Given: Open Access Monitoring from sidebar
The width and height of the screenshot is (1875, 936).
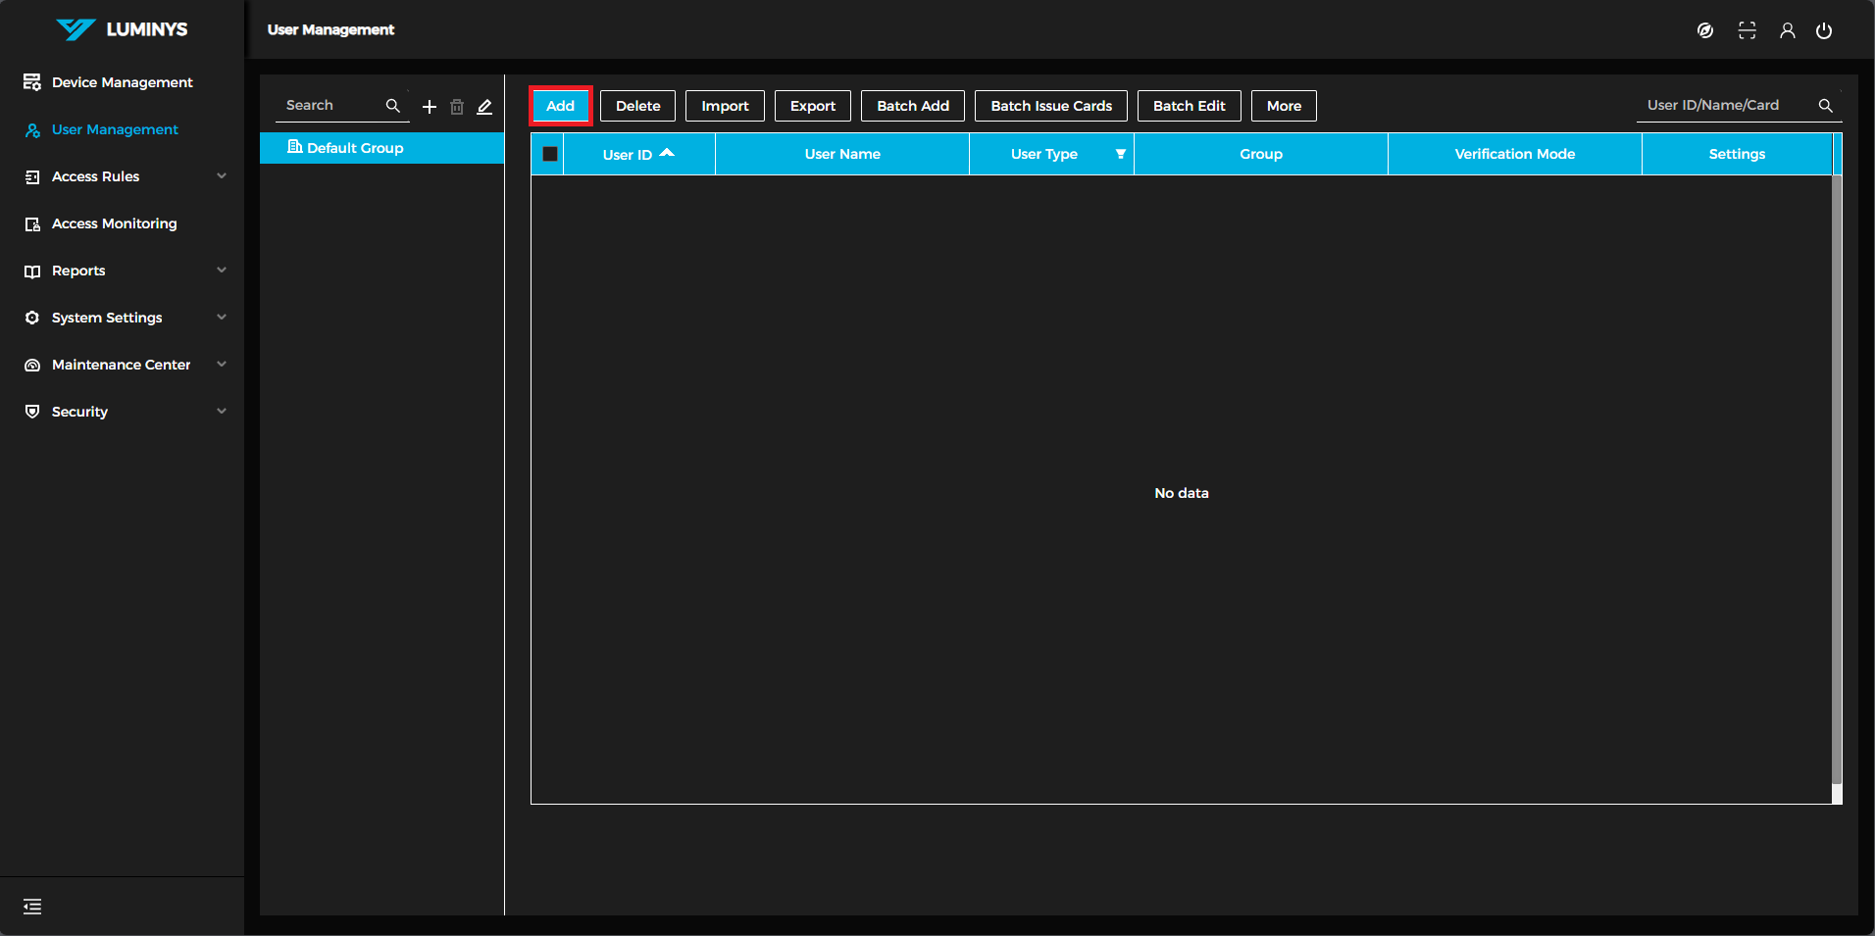Looking at the screenshot, I should pos(114,223).
